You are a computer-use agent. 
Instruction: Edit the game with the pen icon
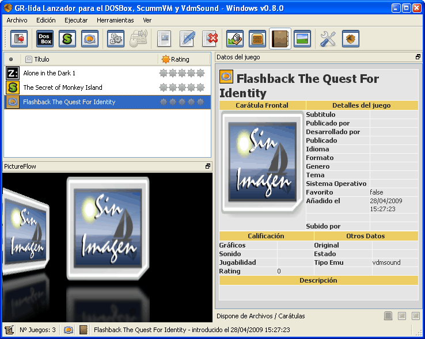coord(187,39)
